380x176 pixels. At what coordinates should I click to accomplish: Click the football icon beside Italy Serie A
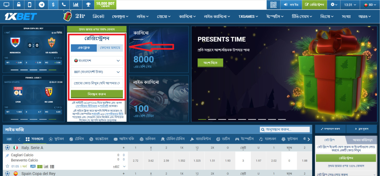pyautogui.click(x=8, y=148)
